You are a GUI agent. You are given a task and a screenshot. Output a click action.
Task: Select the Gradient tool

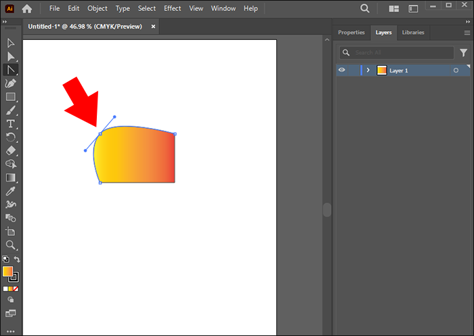[11, 177]
